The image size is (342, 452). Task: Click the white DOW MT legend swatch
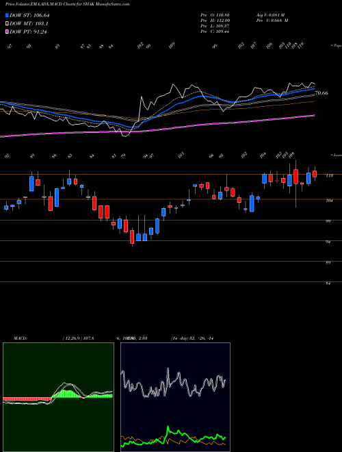click(x=7, y=24)
